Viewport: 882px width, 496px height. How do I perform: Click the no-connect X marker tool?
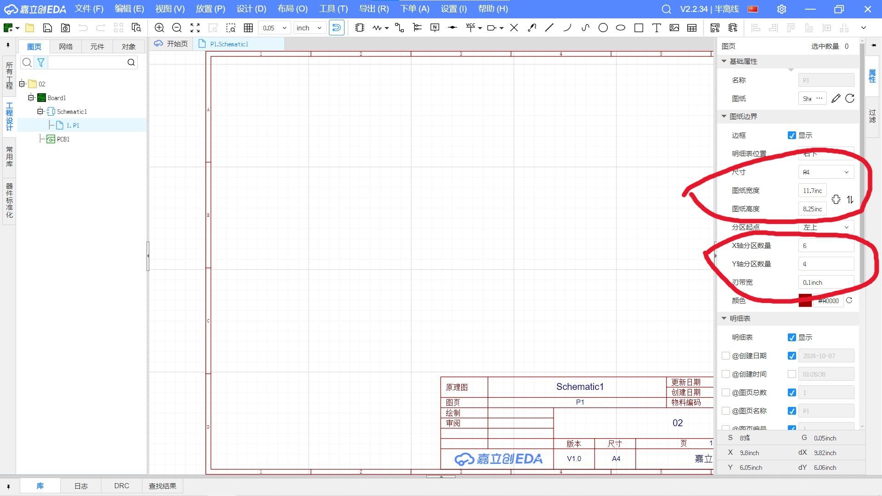[x=514, y=28]
